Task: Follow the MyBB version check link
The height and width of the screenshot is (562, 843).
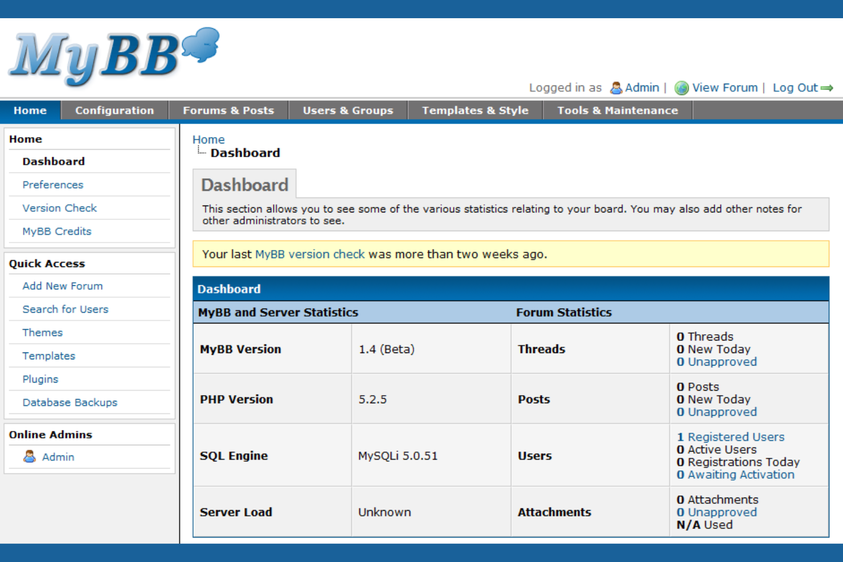Action: coord(310,255)
